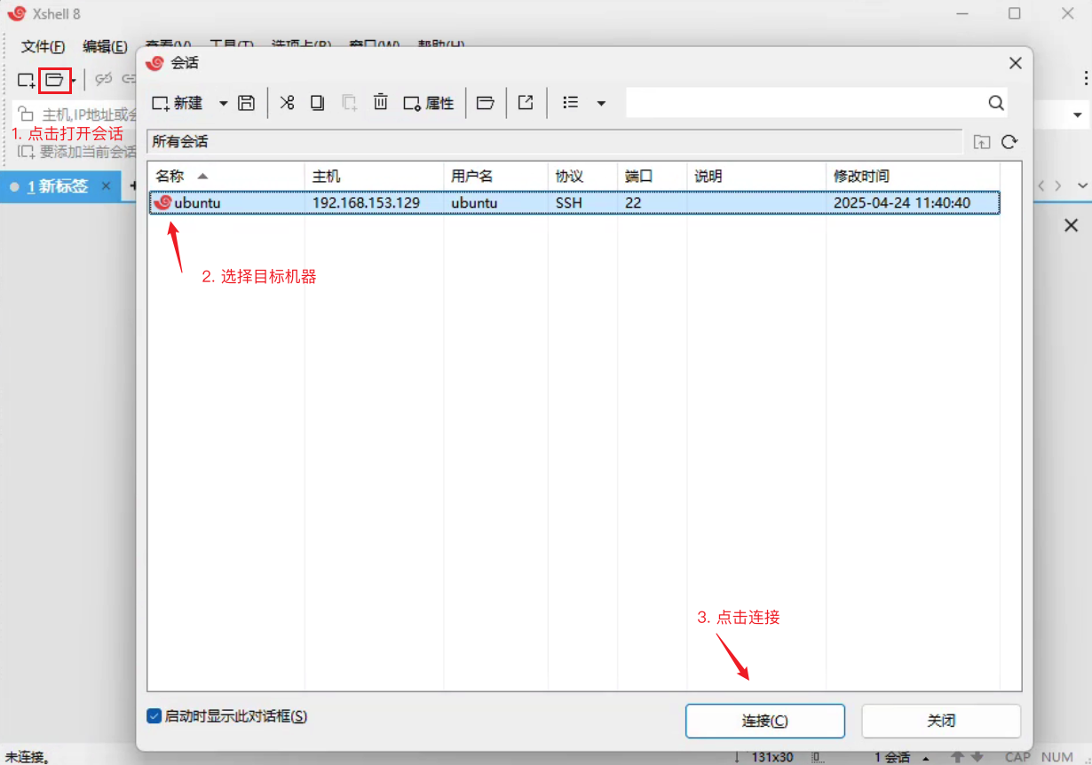Click the go up one folder icon
The image size is (1092, 765).
tap(981, 142)
